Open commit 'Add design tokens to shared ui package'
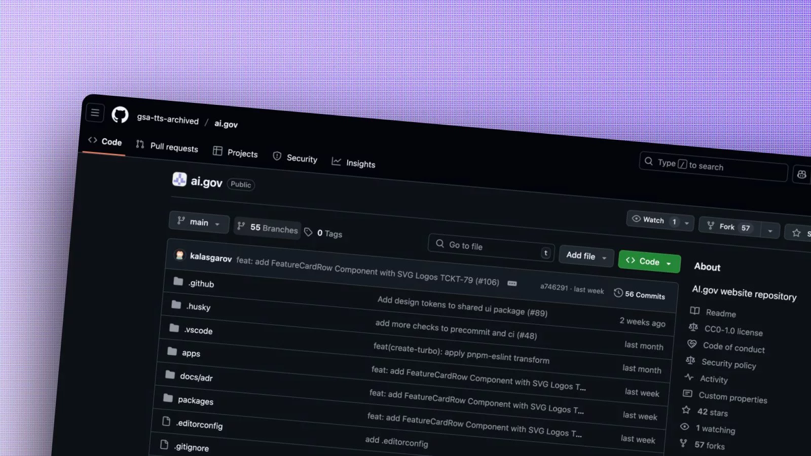The width and height of the screenshot is (811, 456). (462, 306)
